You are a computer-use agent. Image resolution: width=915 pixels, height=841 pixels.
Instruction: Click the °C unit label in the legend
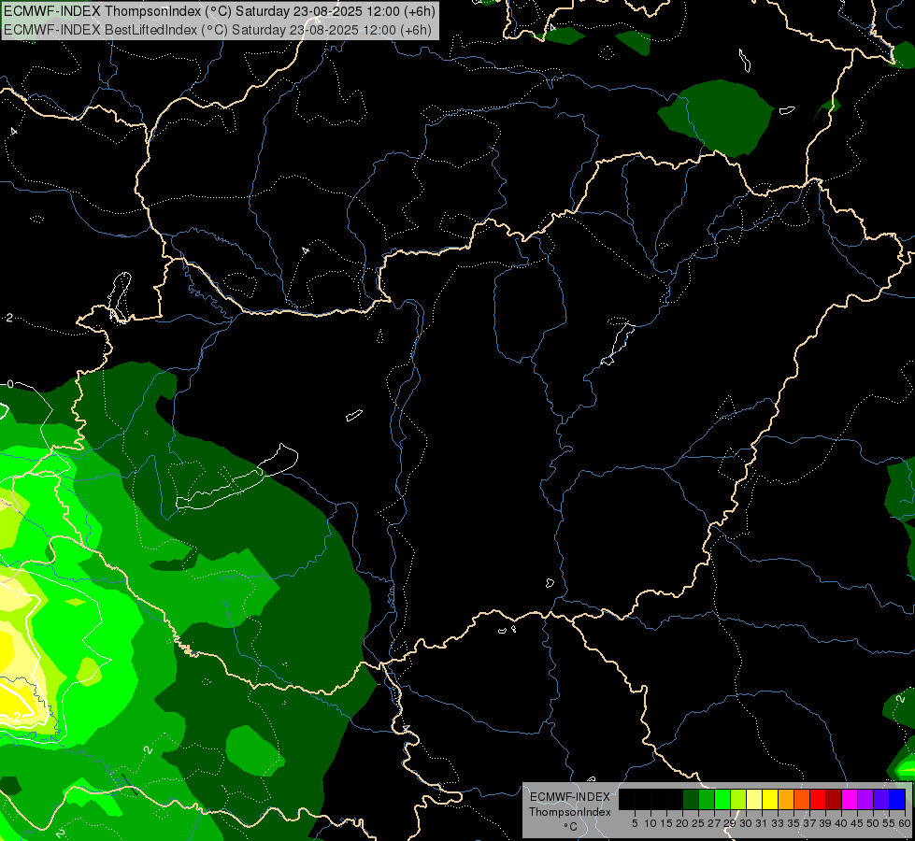pos(571,827)
